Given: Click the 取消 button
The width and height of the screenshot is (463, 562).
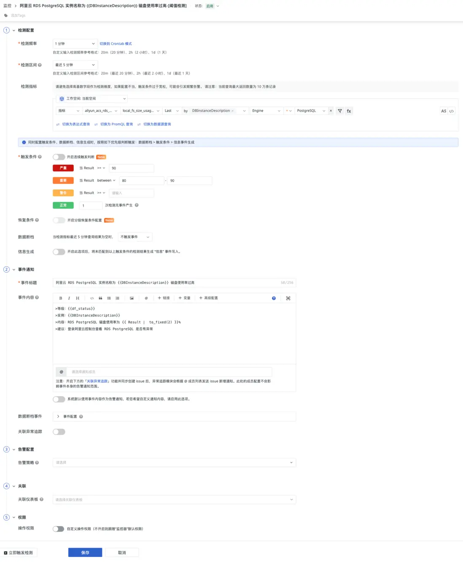Looking at the screenshot, I should coord(122,553).
